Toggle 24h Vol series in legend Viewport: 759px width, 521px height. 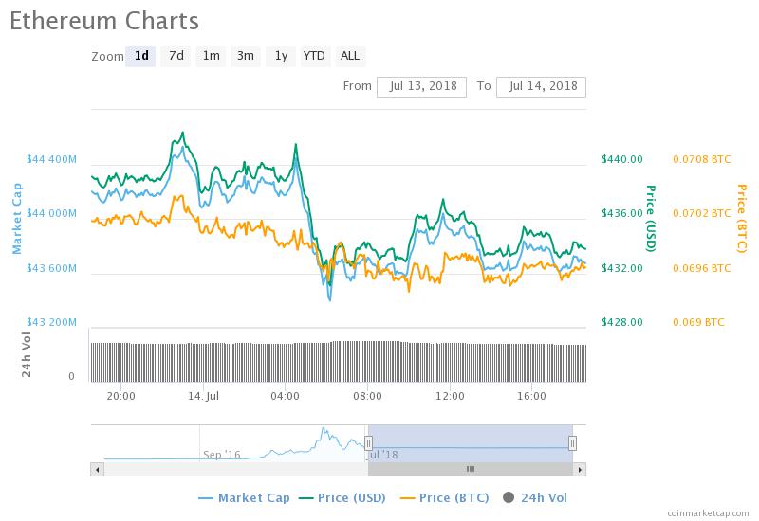tap(535, 498)
